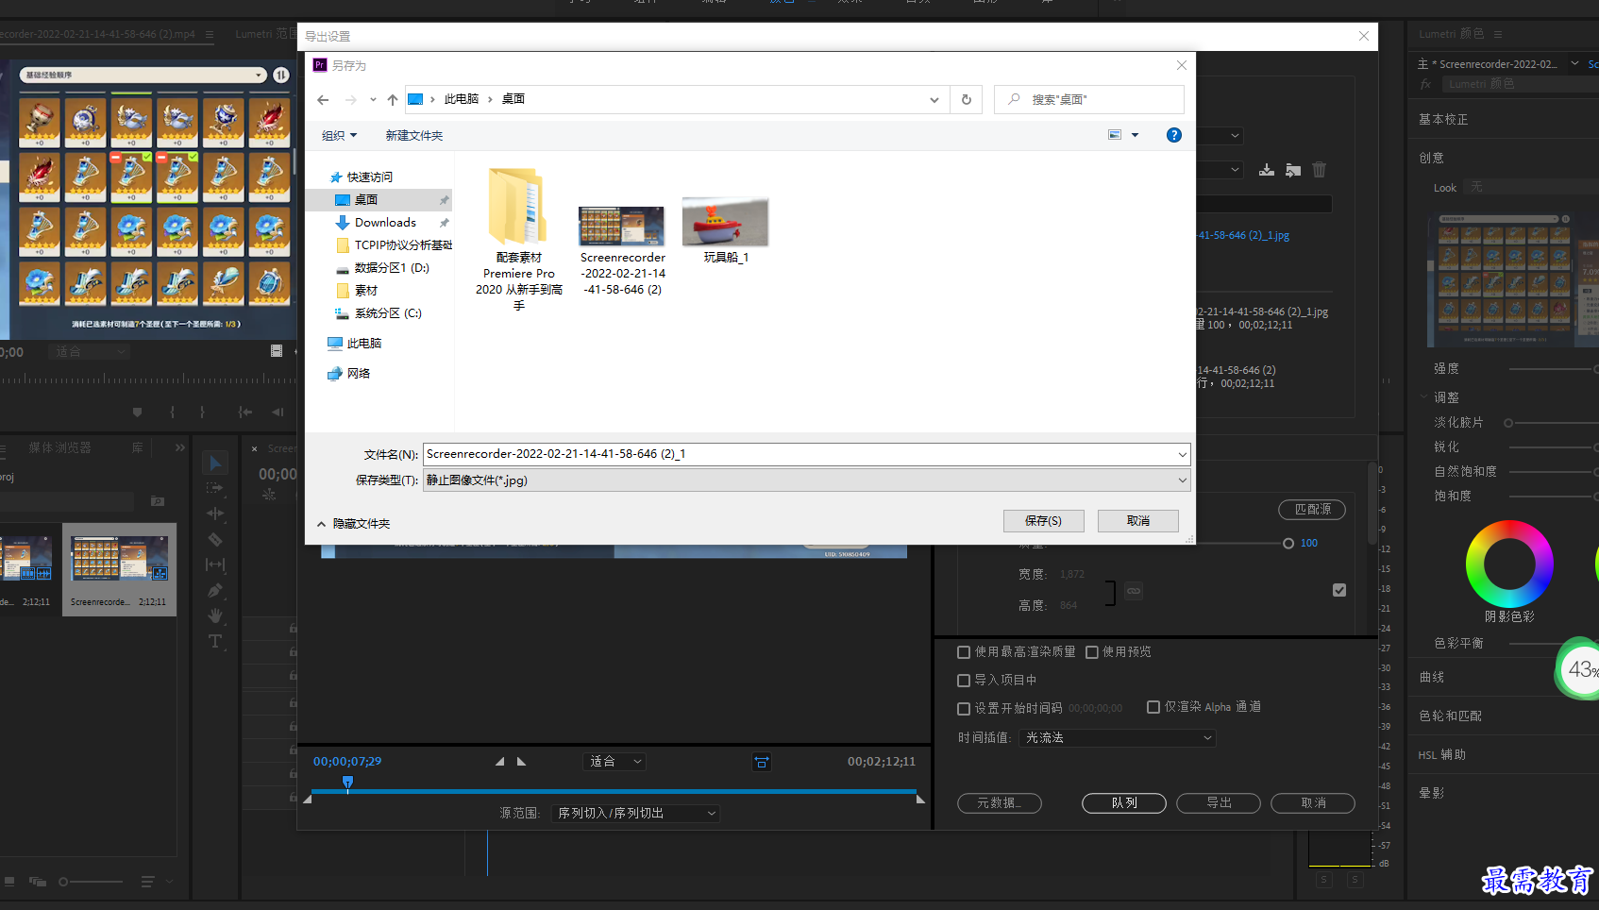1599x910 pixels.
Task: Expand the address bar path dropdown
Action: [x=934, y=99]
